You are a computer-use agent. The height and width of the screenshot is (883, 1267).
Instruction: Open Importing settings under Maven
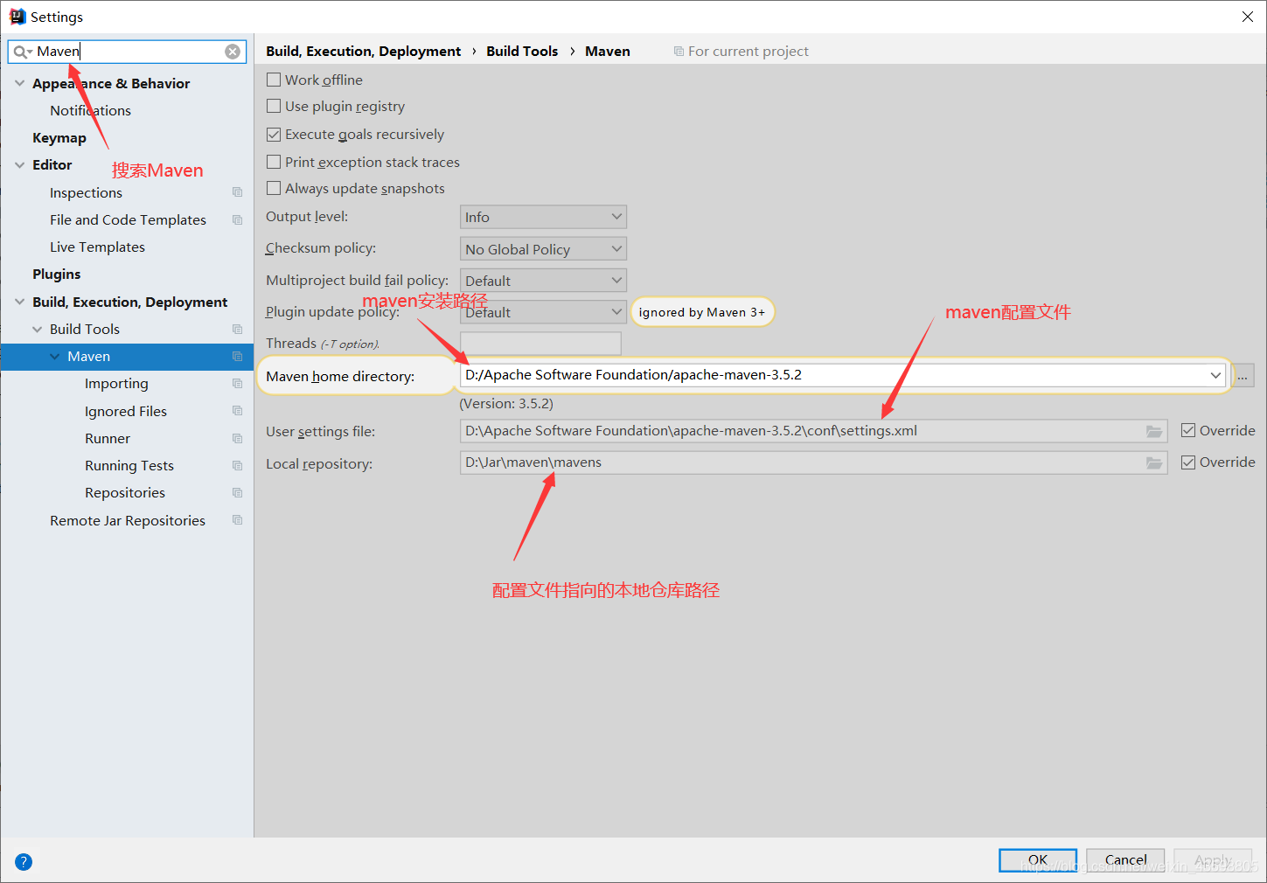click(116, 383)
